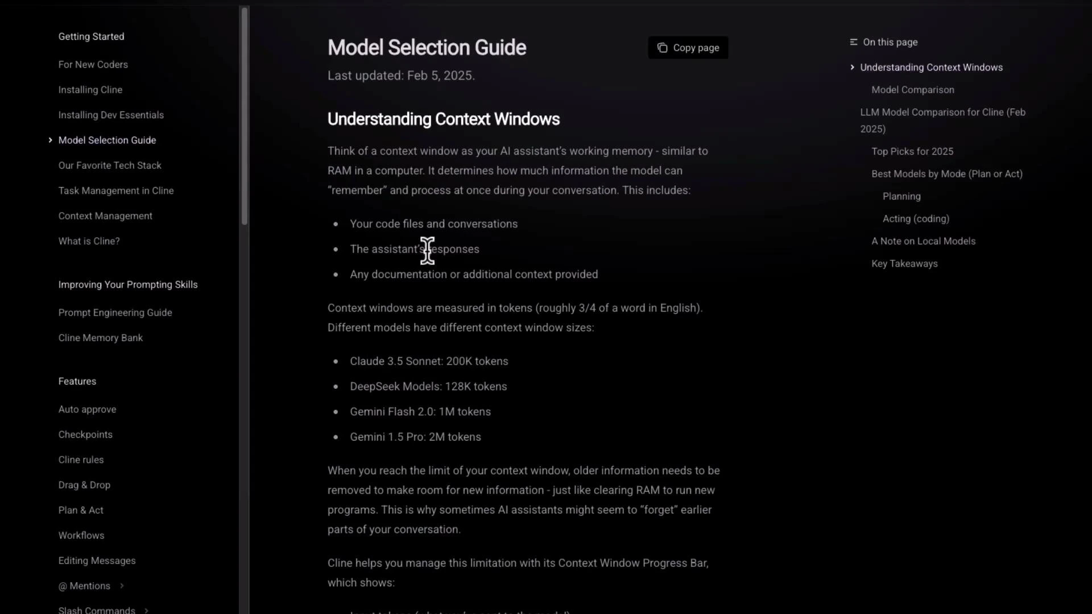The height and width of the screenshot is (614, 1092).
Task: Open the "Prompt Engineering Guide"
Action: coord(115,312)
